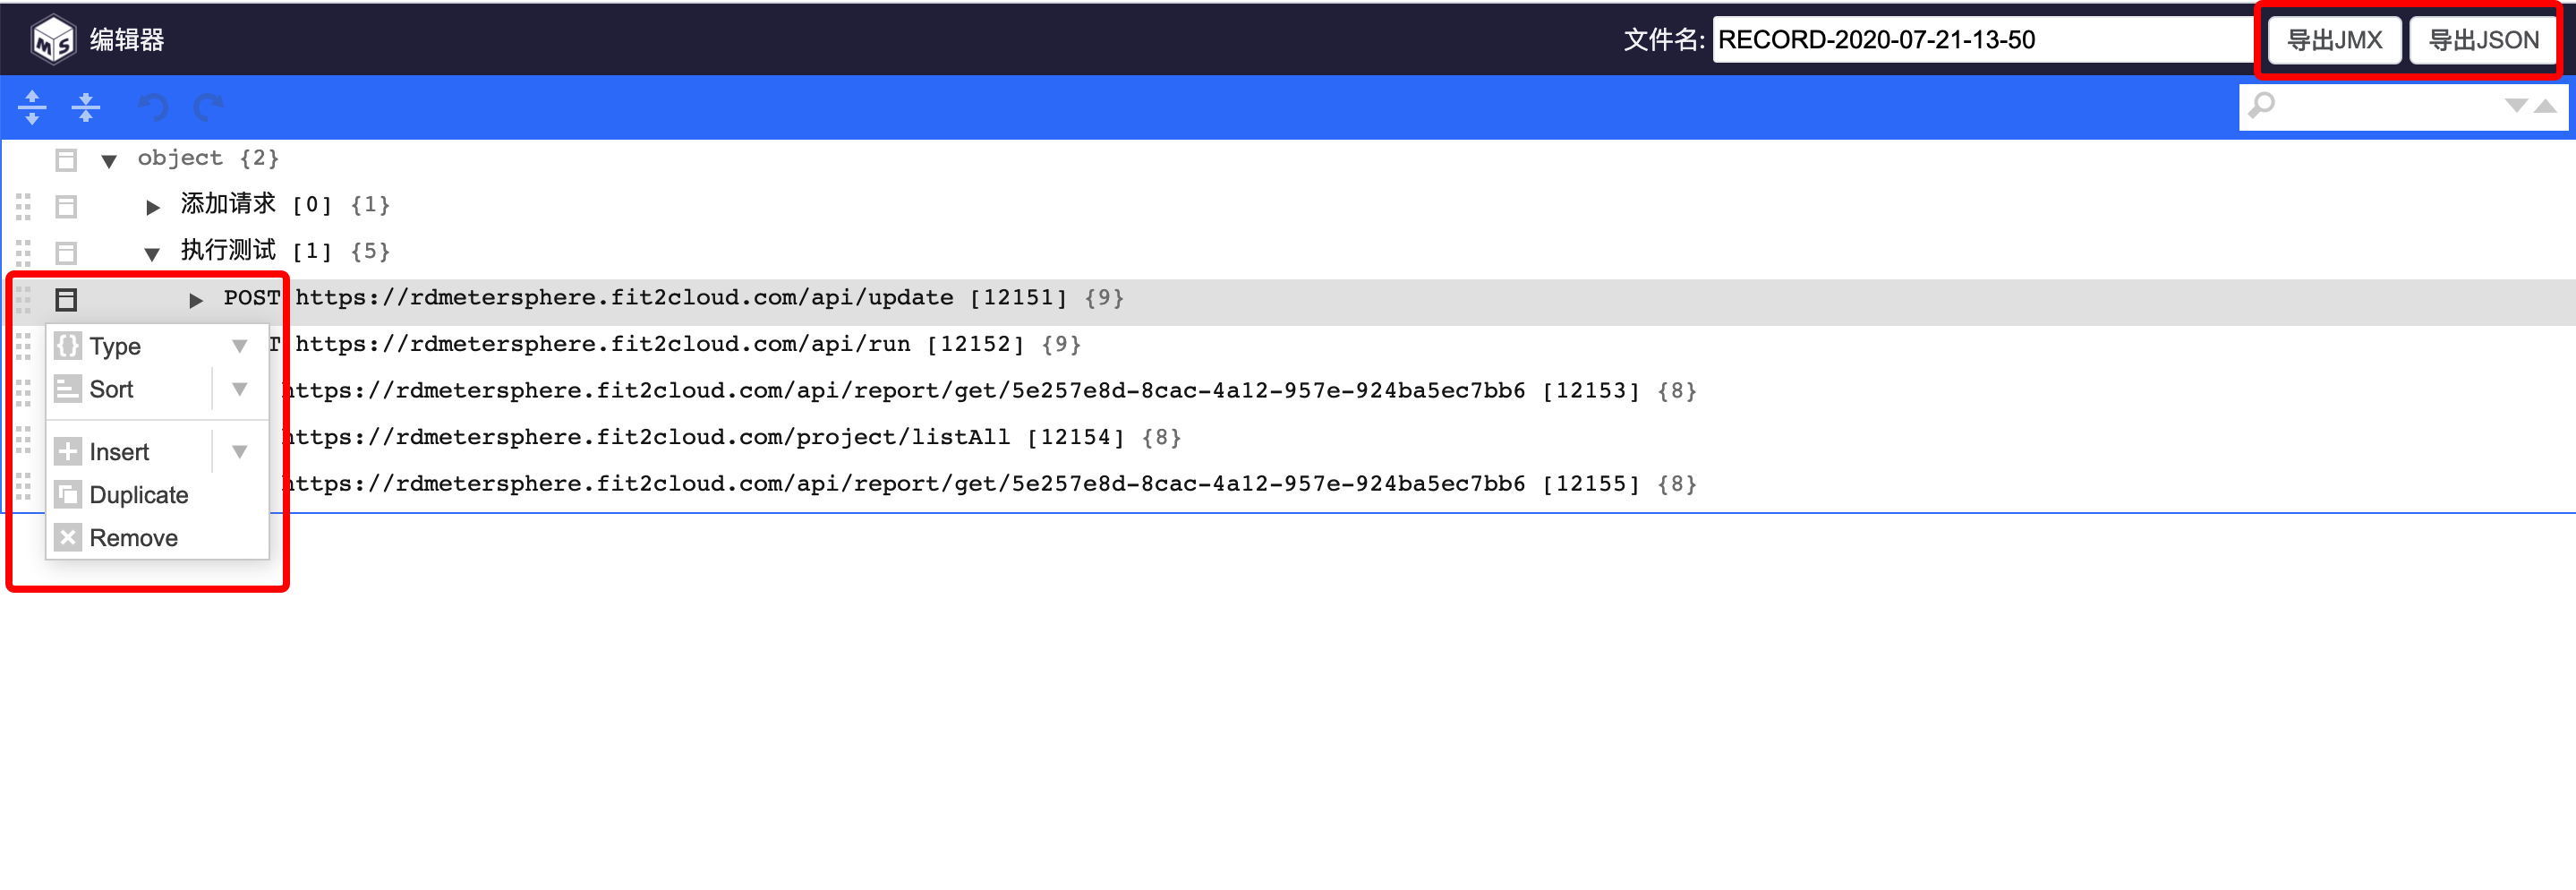Screen dimensions: 2576x890
Task: Open the action menu for the object row
Action: tap(66, 160)
